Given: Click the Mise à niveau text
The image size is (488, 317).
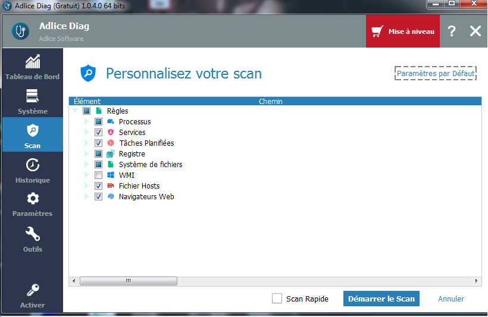Looking at the screenshot, I should (x=411, y=32).
